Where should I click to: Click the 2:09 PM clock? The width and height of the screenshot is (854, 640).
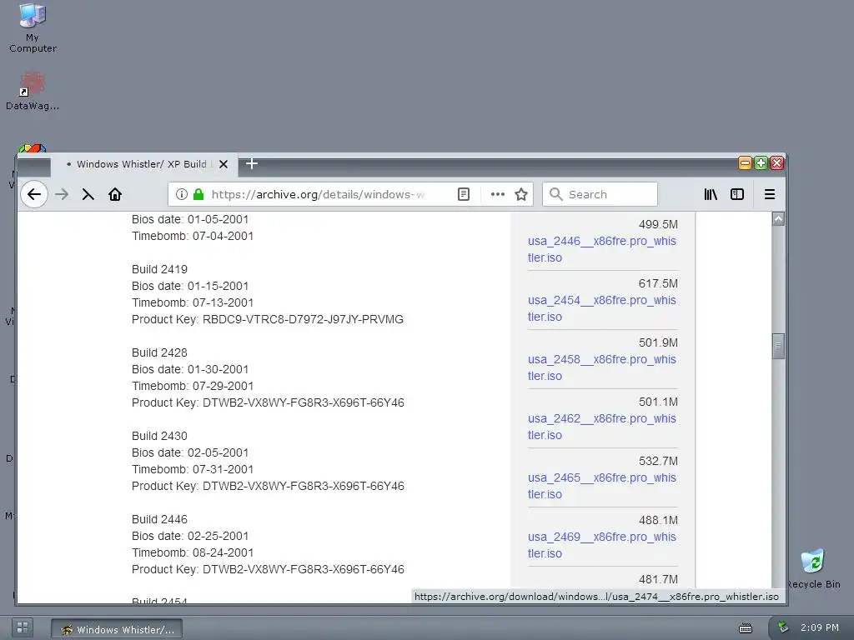click(820, 627)
